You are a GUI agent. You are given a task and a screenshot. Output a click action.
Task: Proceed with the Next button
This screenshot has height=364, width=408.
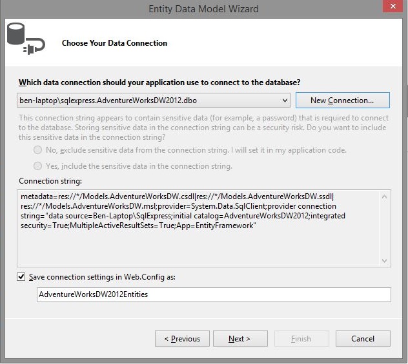point(240,339)
